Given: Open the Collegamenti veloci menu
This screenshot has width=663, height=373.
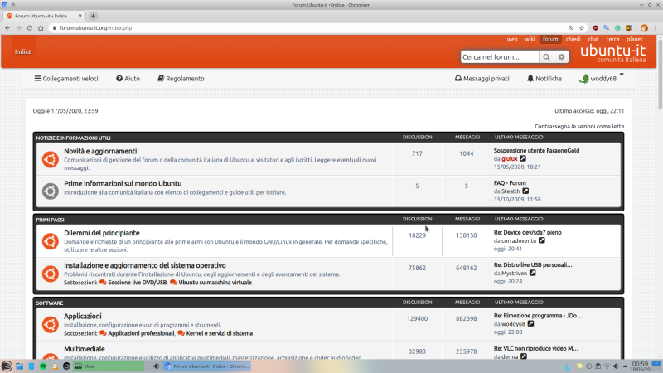Looking at the screenshot, I should pos(66,79).
